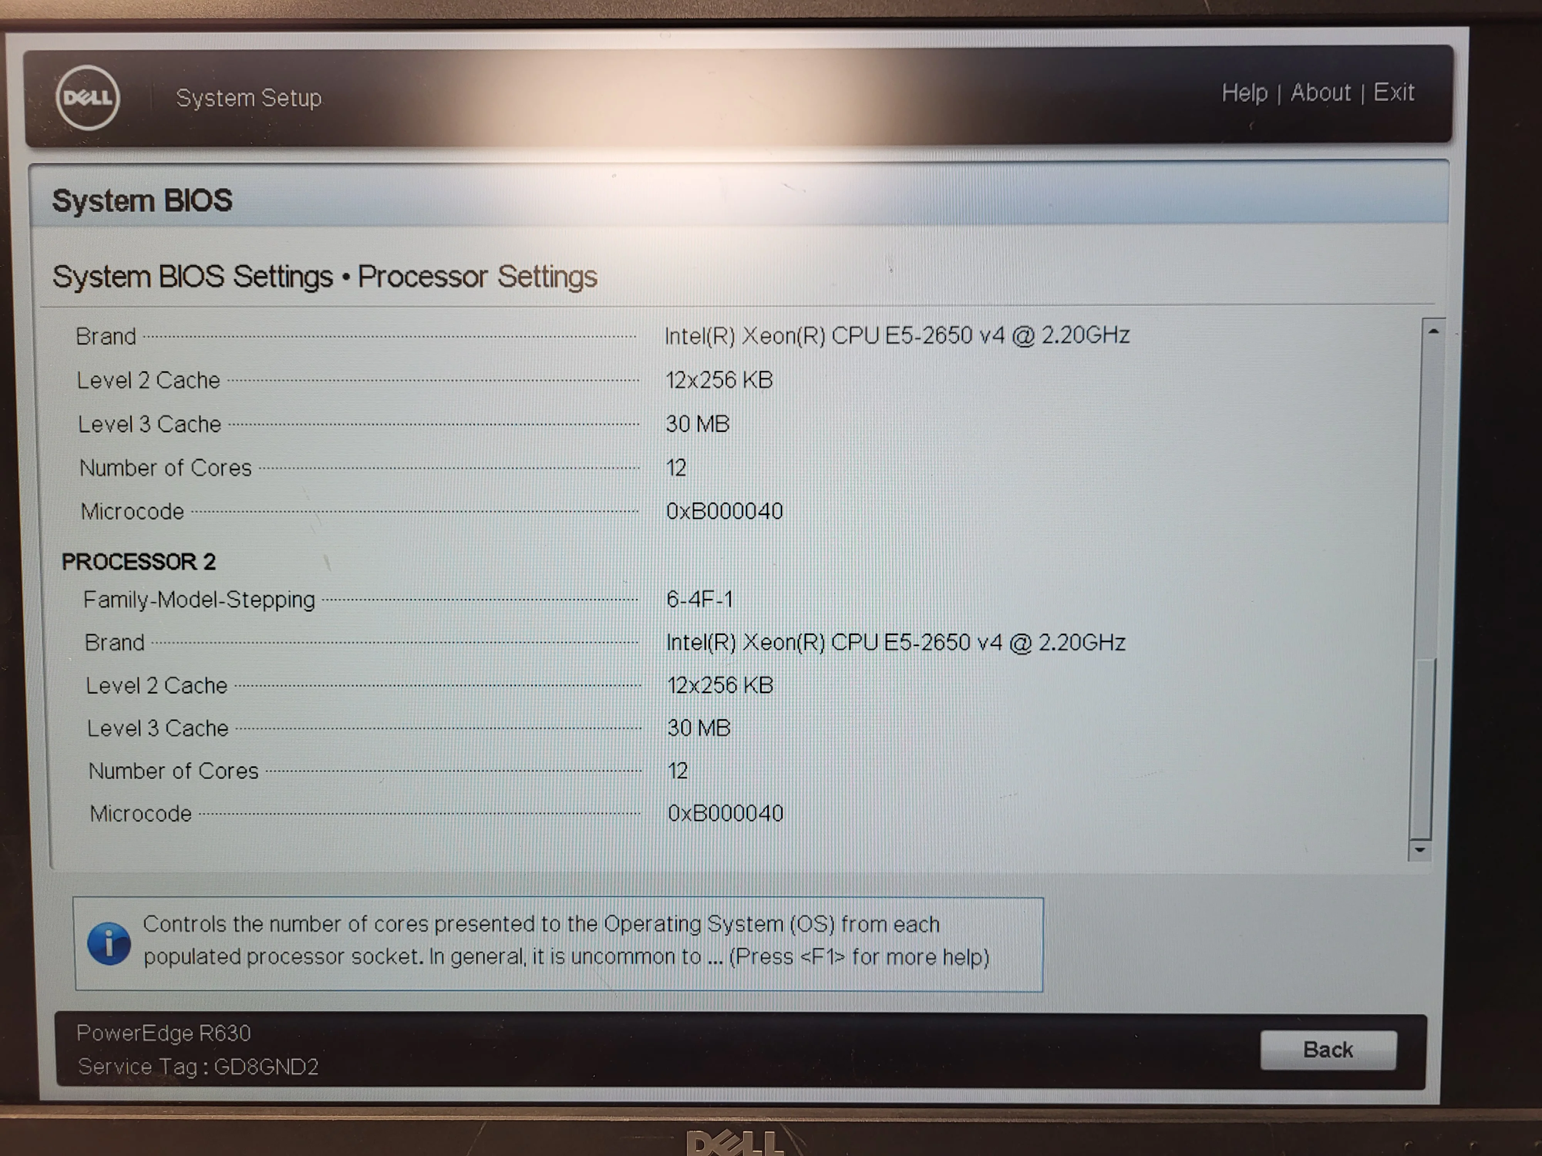
Task: Click Xeon E5-2650 v4 value above PROCESSOR 2 heading
Action: pyautogui.click(x=897, y=336)
